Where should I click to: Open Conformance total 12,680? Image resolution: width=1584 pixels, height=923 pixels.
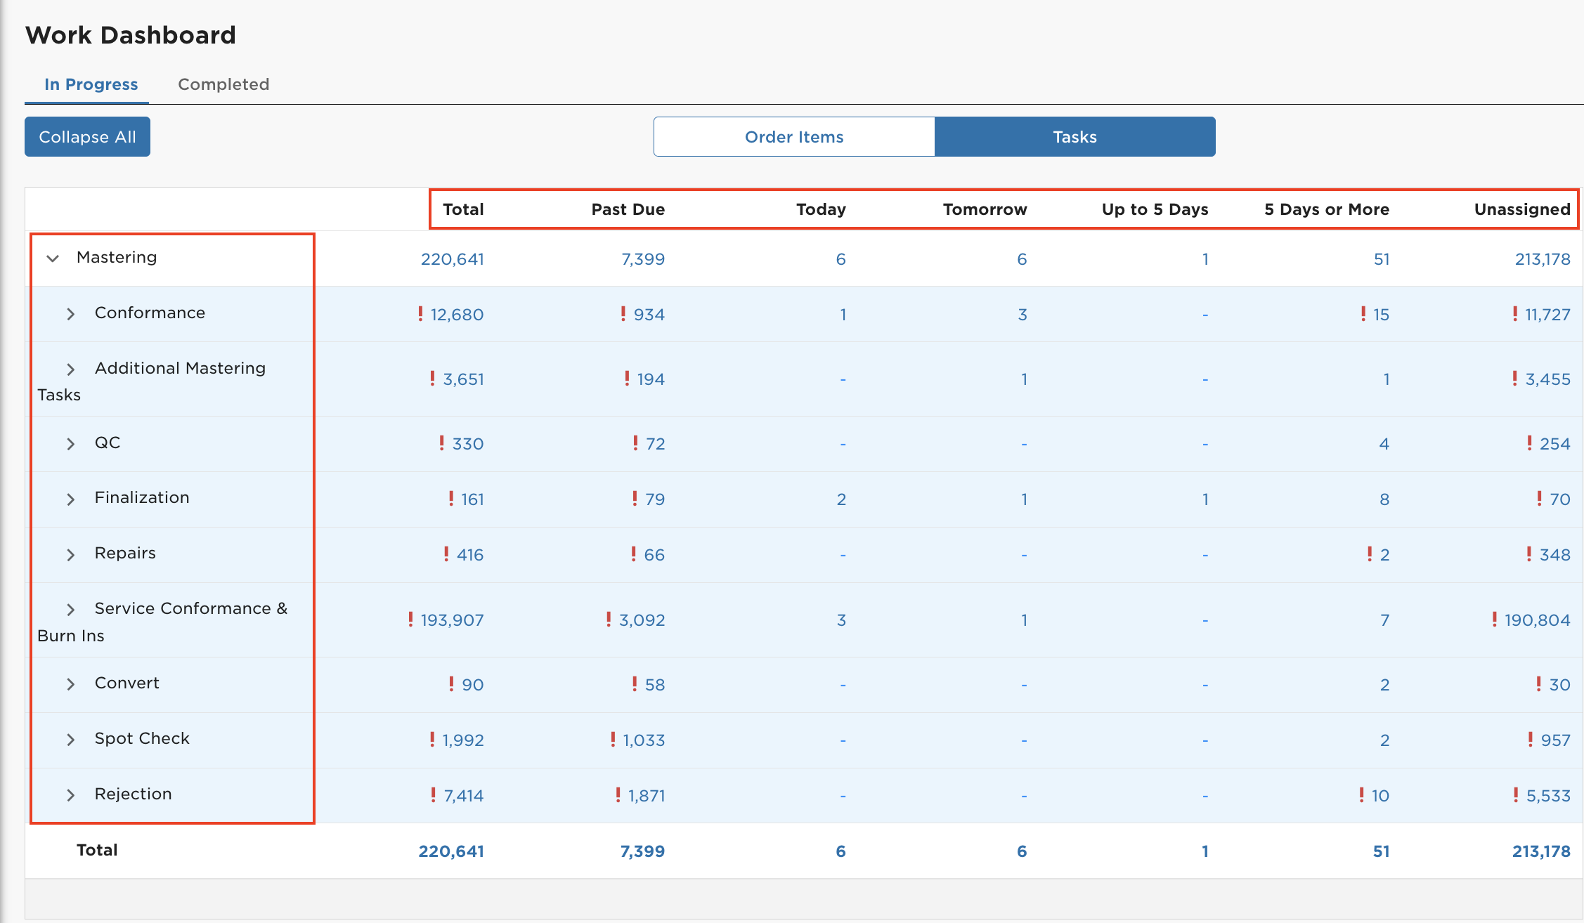click(457, 315)
